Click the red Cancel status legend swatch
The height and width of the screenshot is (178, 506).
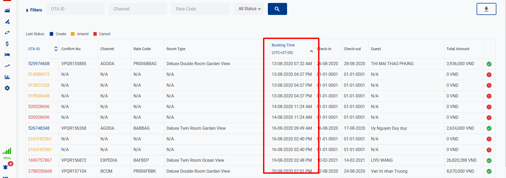click(95, 34)
